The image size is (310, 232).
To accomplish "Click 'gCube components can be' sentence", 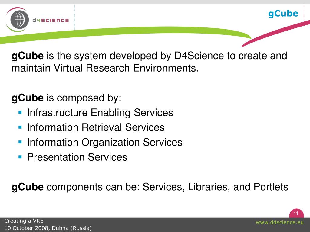I will coord(150,187).
